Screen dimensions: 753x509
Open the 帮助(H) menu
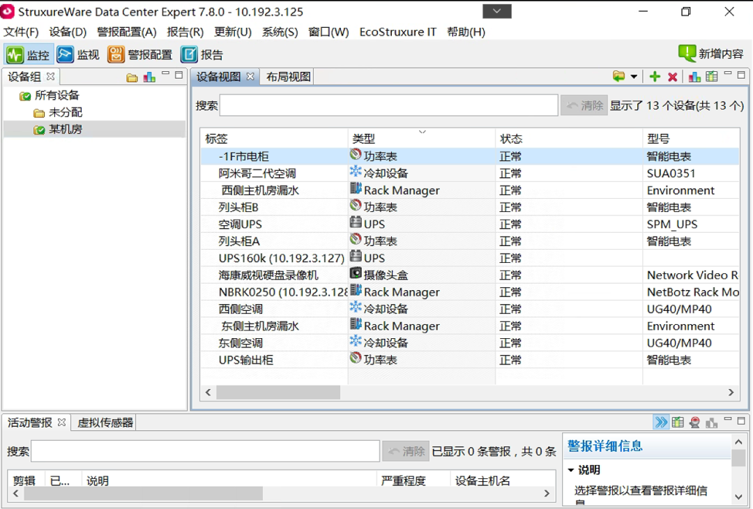(466, 32)
